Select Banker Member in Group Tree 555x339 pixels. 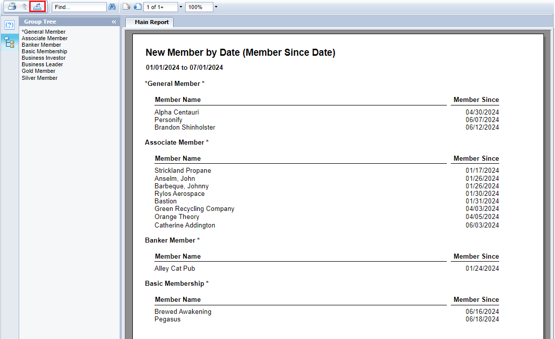pyautogui.click(x=41, y=45)
